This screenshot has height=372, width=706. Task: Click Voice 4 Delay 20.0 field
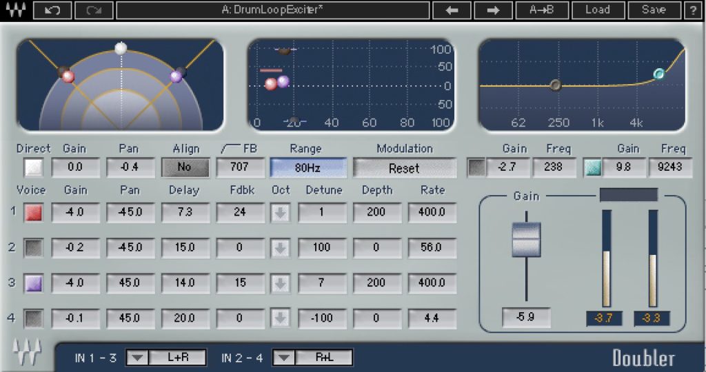(x=185, y=318)
